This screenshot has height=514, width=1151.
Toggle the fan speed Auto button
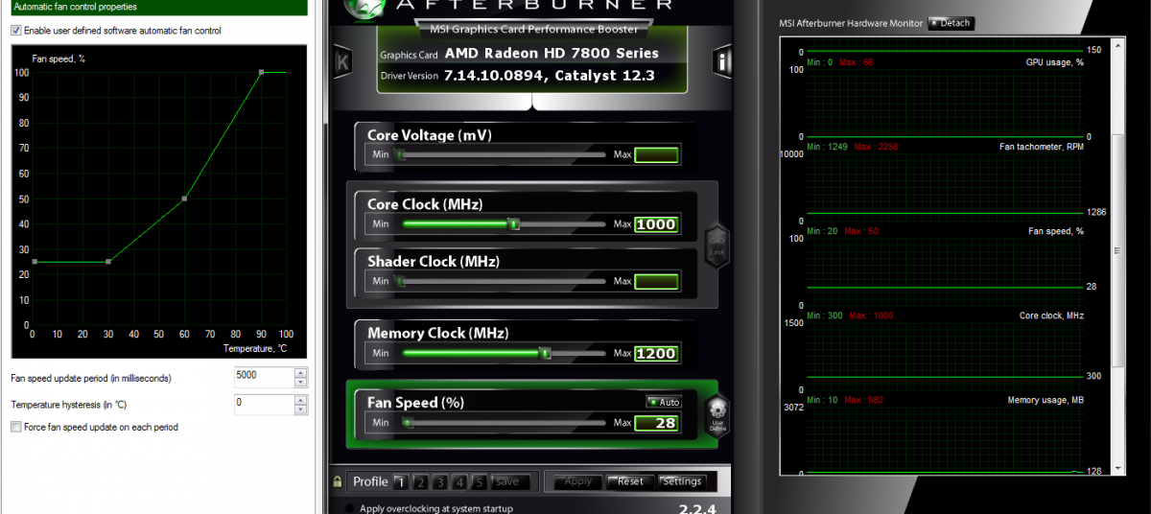(x=665, y=403)
